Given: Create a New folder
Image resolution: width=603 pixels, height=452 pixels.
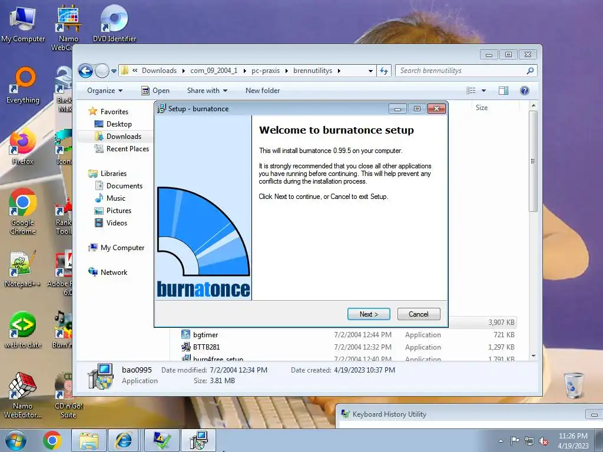Looking at the screenshot, I should pos(263,91).
